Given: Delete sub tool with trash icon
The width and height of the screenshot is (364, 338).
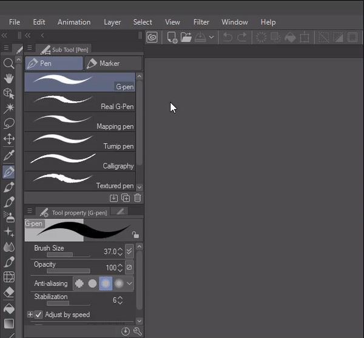Looking at the screenshot, I should [138, 198].
